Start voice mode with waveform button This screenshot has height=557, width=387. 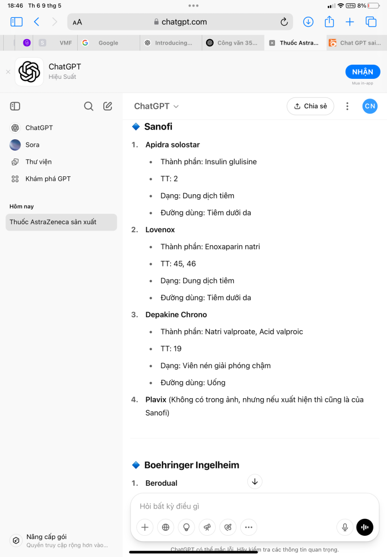coord(365,527)
